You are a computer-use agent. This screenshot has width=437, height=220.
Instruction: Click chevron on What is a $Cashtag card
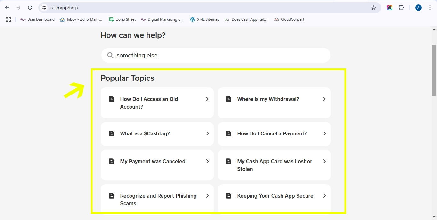click(207, 133)
